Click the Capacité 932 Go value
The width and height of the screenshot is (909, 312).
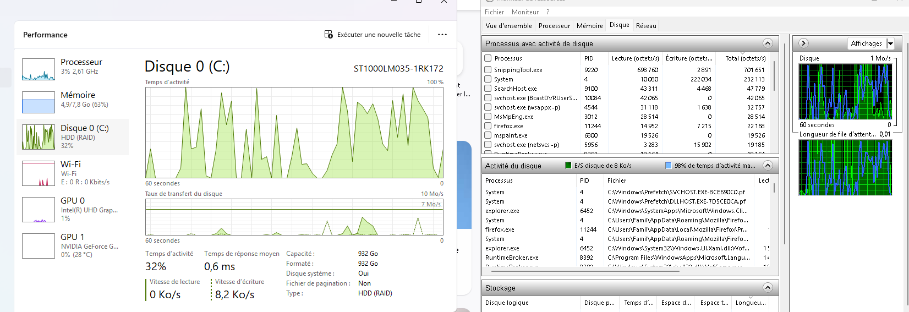coord(368,254)
